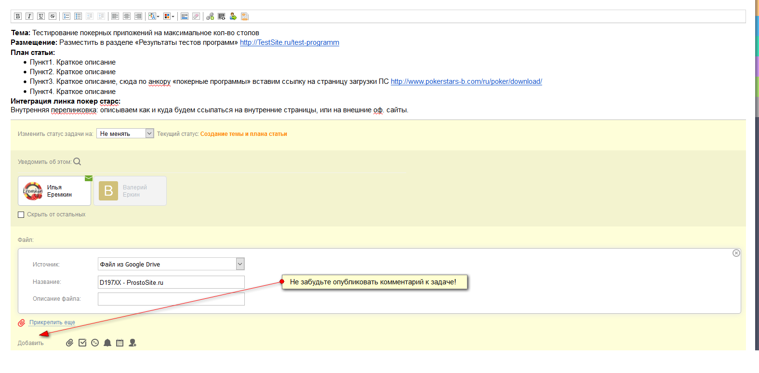Click the 'Прикрепить еще' link
The image size is (759, 373).
click(52, 322)
